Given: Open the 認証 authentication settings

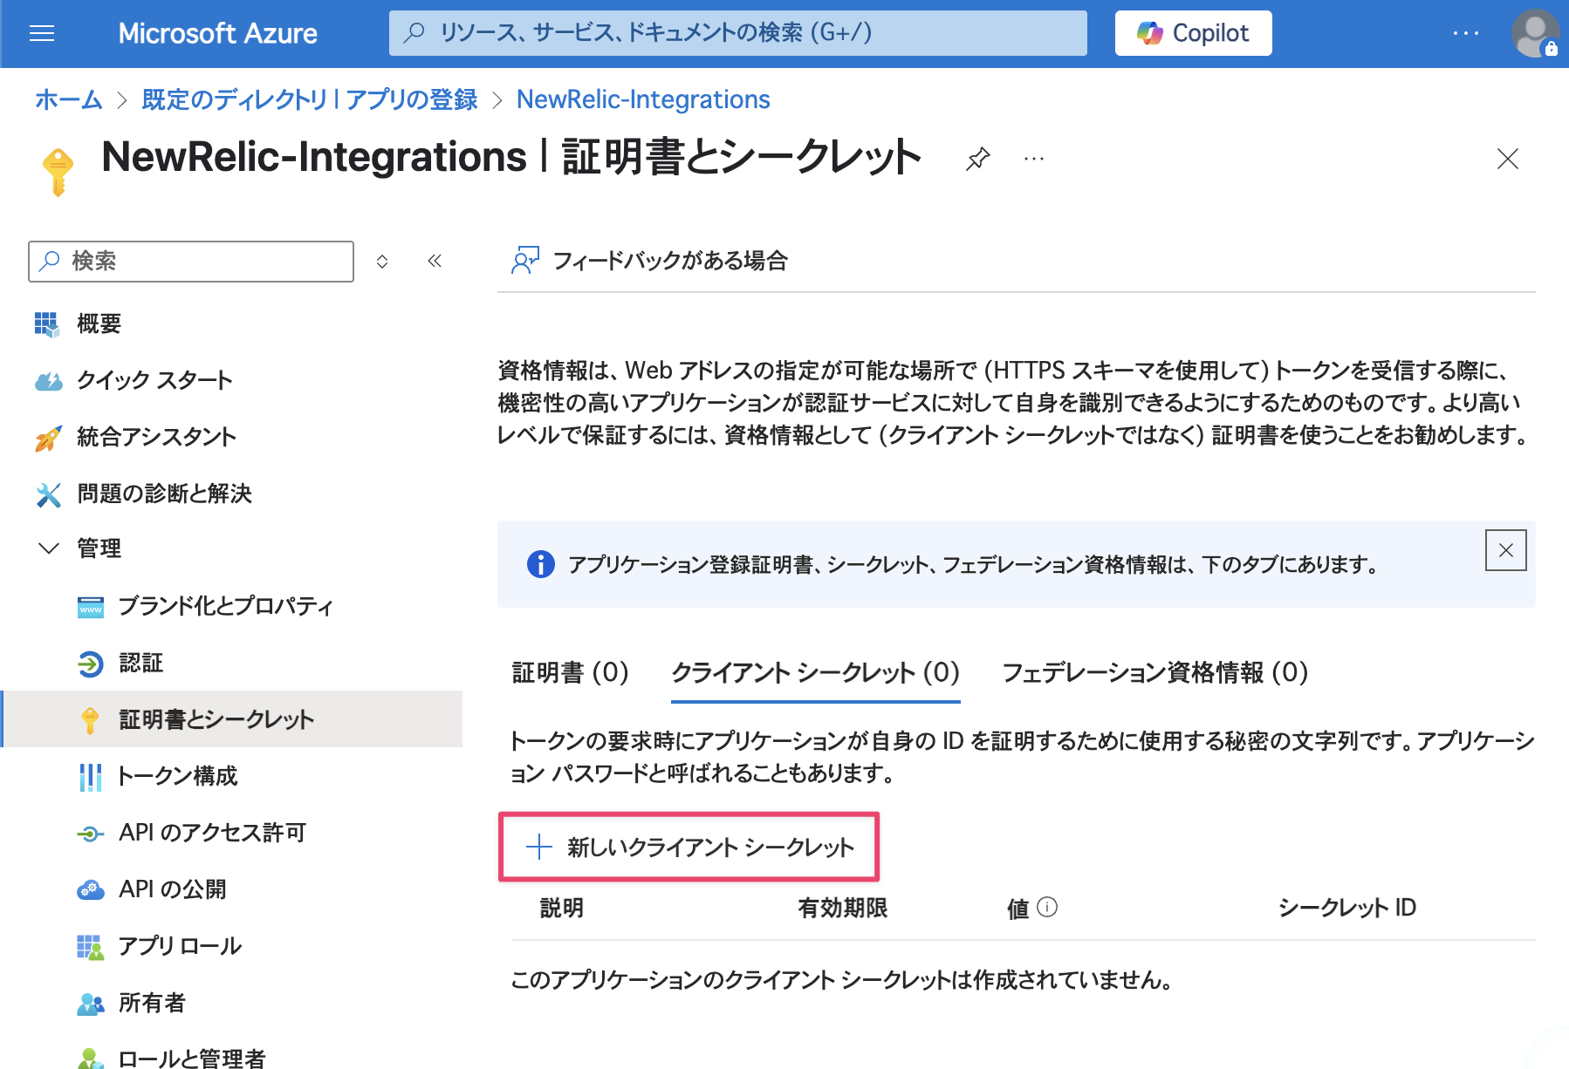Looking at the screenshot, I should pos(141,663).
